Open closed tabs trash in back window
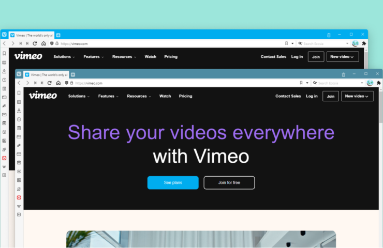Viewport: 383px width, 248px height. (329, 35)
